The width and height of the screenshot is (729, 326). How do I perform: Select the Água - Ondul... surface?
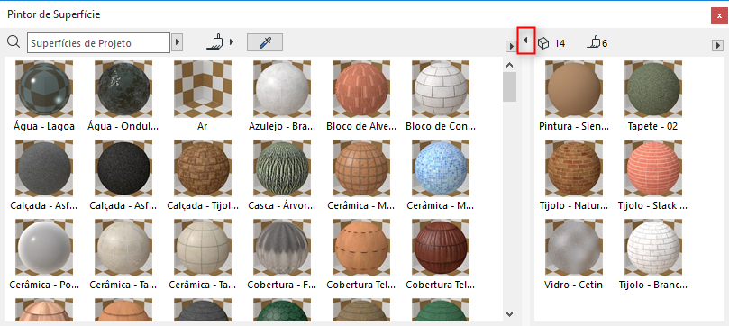(123, 96)
